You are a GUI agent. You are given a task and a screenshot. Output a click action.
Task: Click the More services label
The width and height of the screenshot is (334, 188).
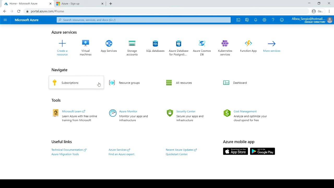point(272,51)
